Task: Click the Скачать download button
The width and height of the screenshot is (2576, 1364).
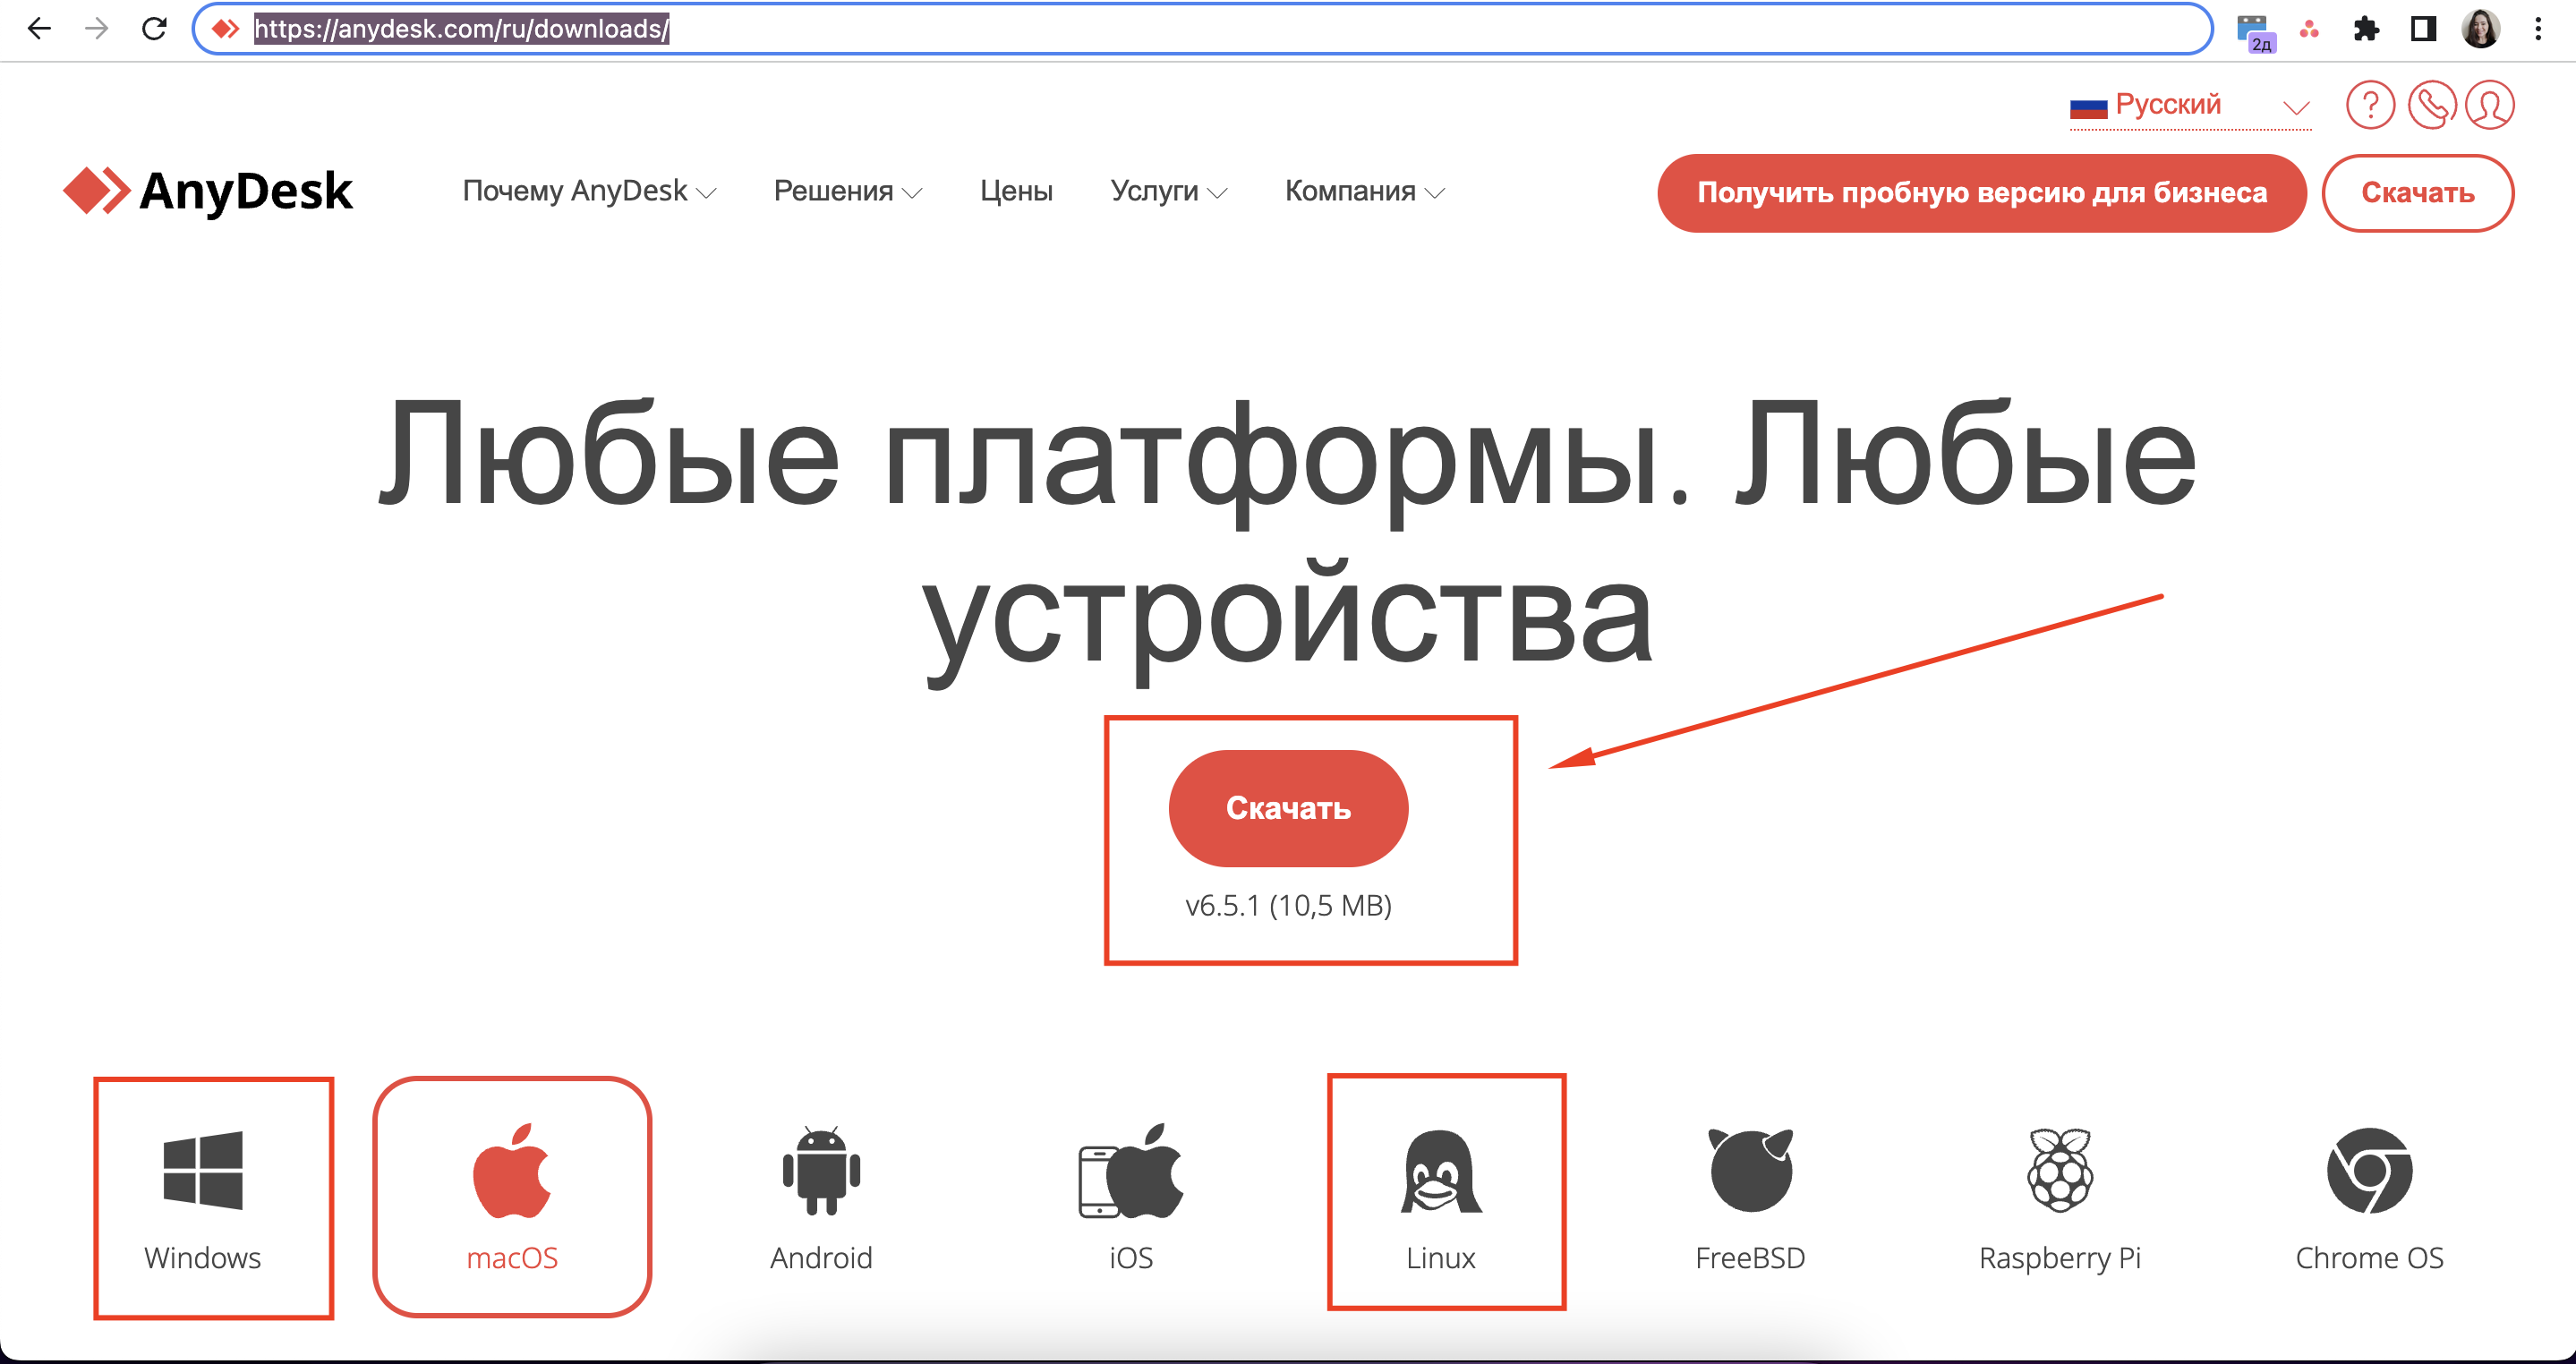Action: (x=1288, y=806)
